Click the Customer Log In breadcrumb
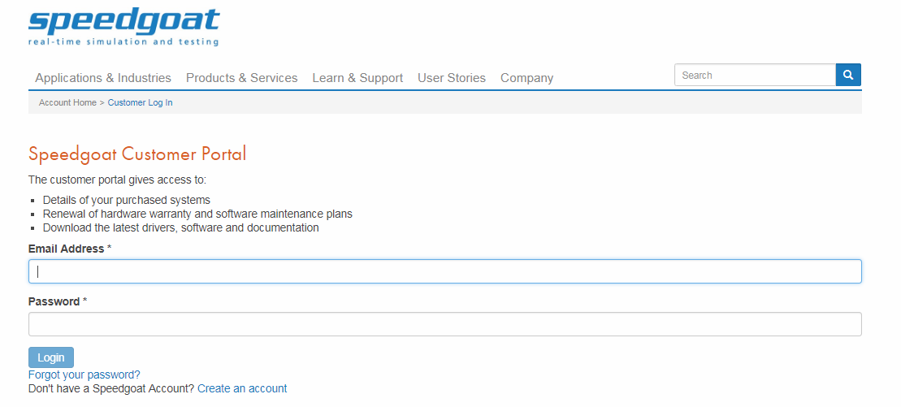901x407 pixels. coord(141,102)
